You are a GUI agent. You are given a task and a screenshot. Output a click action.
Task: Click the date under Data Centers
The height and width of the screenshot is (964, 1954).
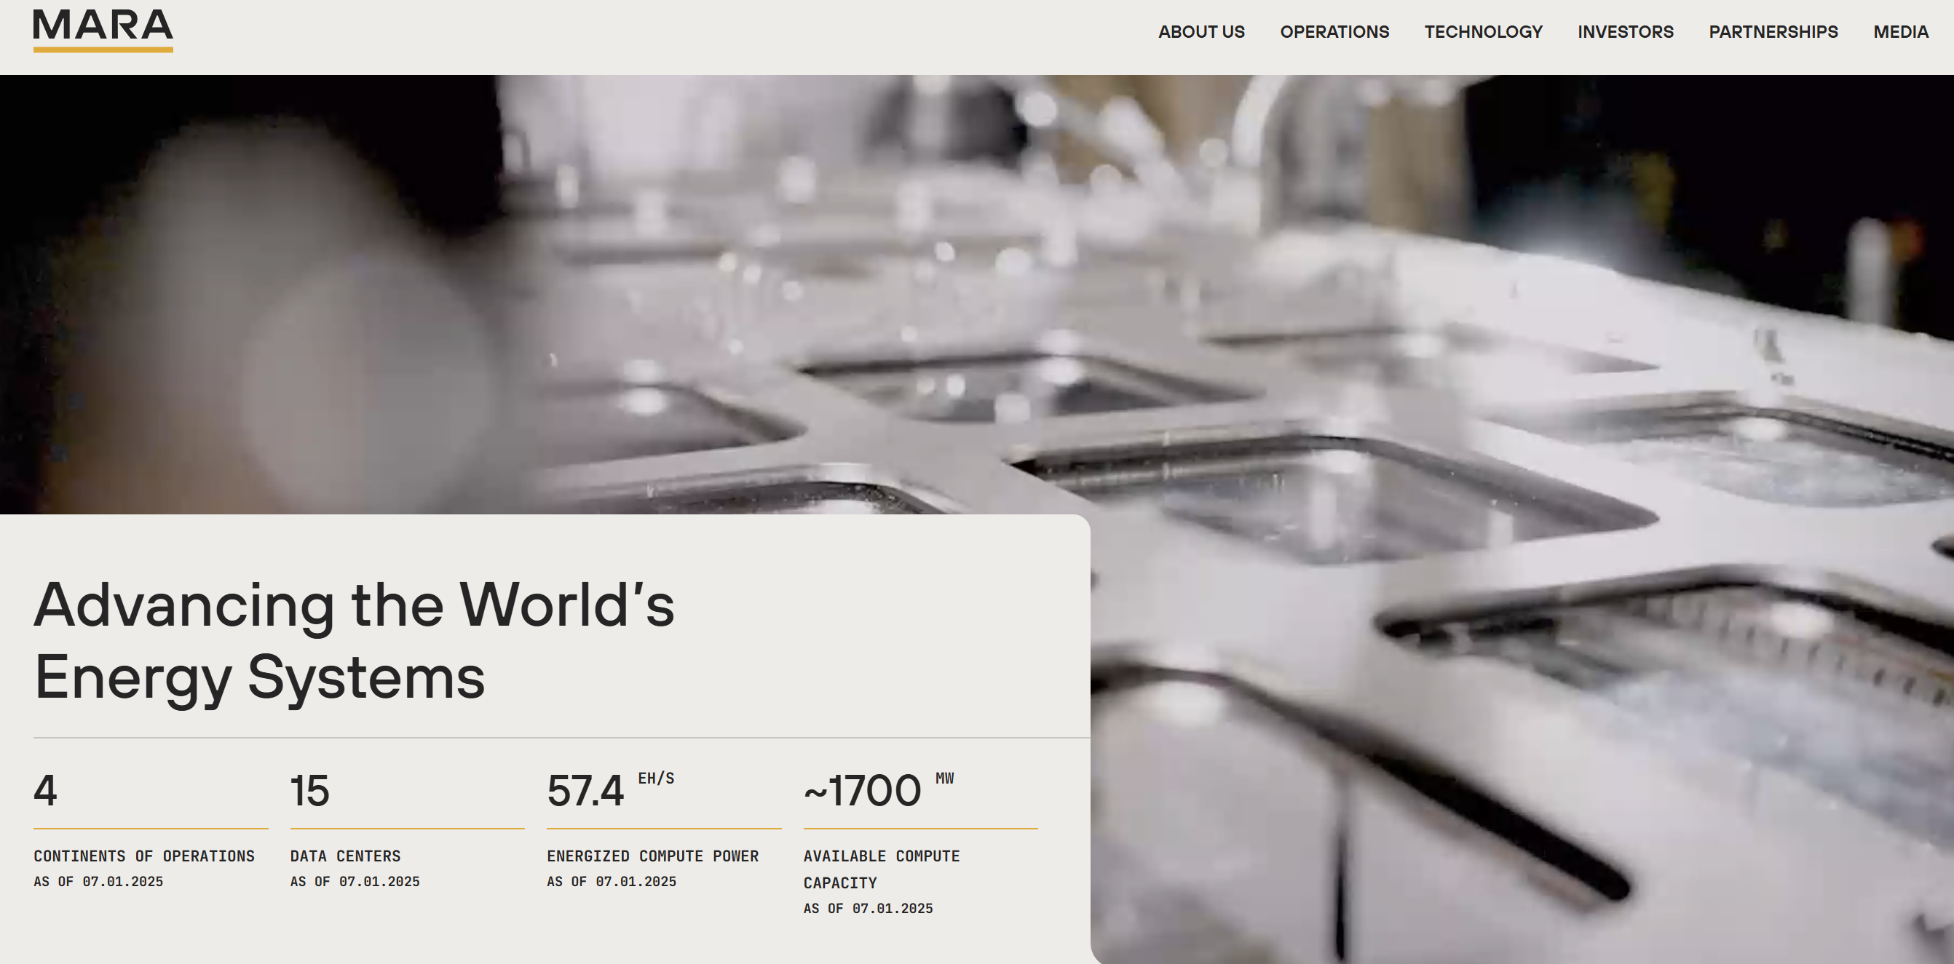(355, 881)
